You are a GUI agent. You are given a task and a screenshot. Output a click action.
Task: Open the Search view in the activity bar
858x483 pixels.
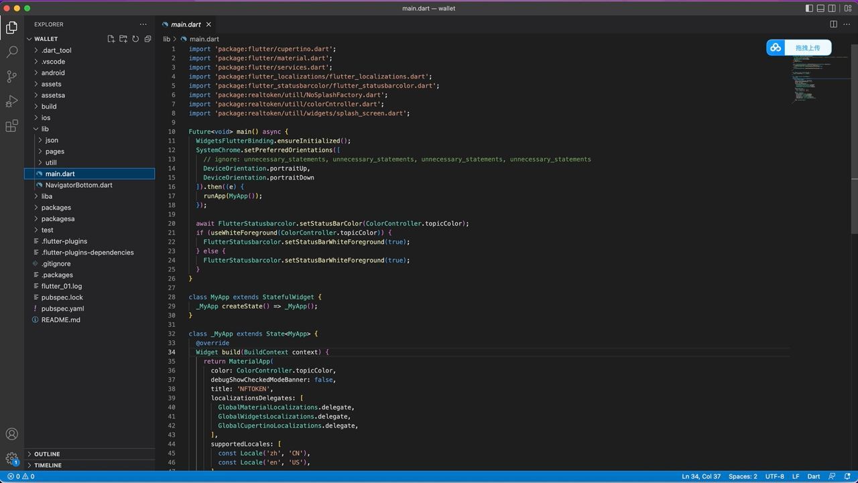click(11, 52)
